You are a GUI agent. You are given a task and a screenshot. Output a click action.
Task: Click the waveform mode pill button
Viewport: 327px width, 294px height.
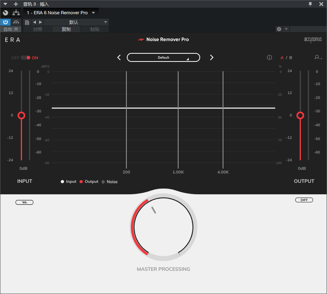(24, 202)
